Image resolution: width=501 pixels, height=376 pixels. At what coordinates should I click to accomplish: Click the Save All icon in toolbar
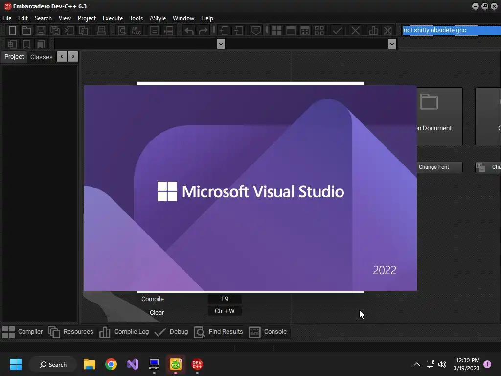55,31
